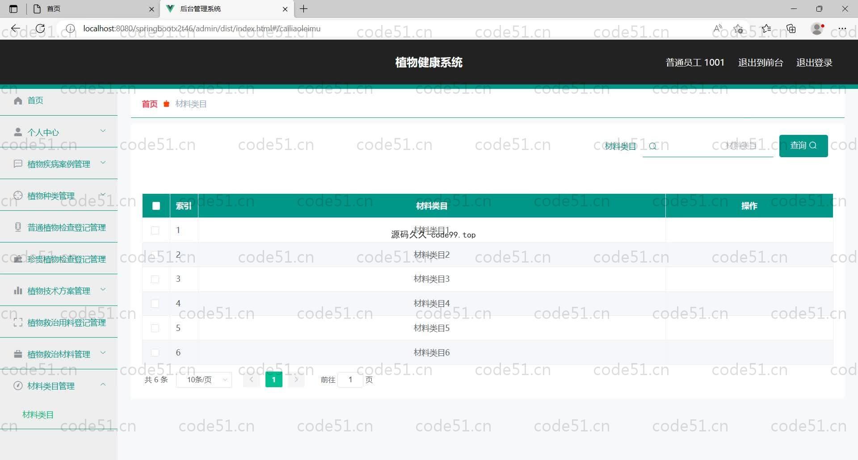Open the browser settings ellipsis menu
858x460 pixels.
pos(842,29)
